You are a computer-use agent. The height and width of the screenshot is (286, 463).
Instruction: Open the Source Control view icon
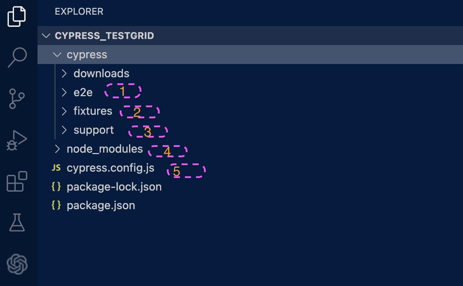point(17,98)
